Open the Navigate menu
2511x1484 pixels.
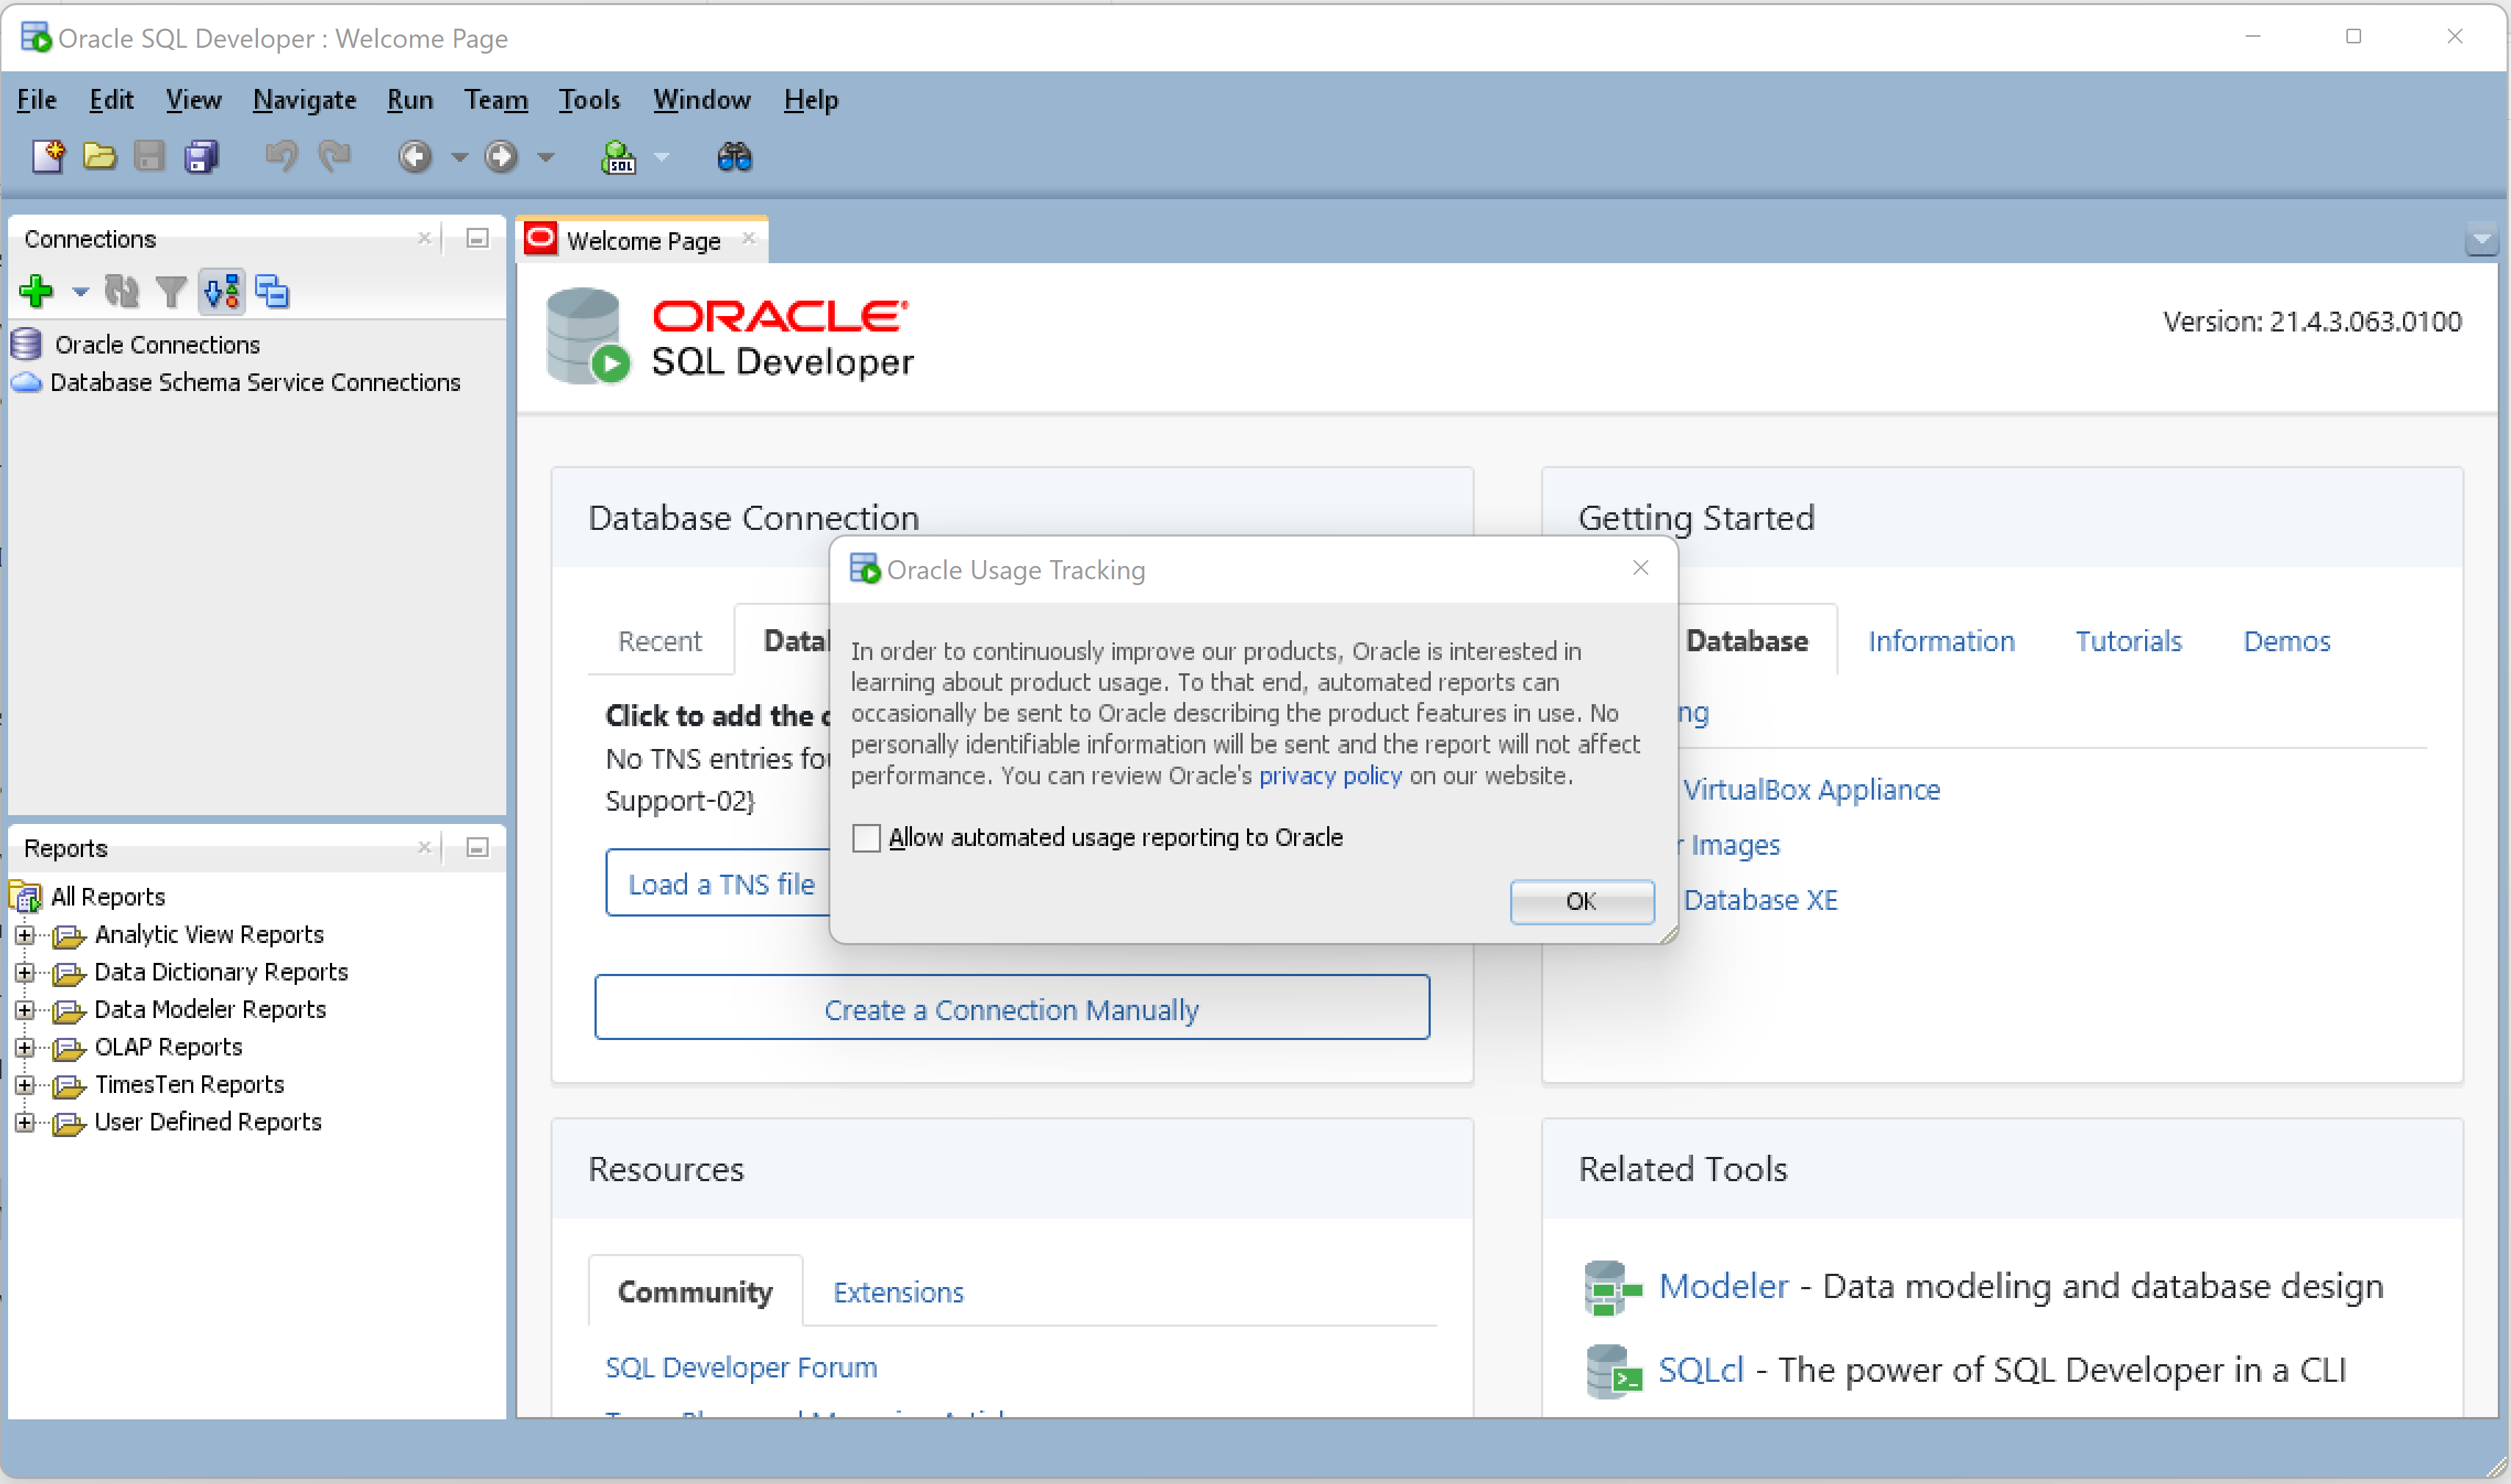coord(305,100)
